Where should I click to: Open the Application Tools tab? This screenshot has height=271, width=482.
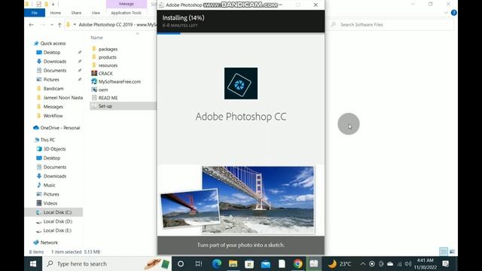coord(126,13)
